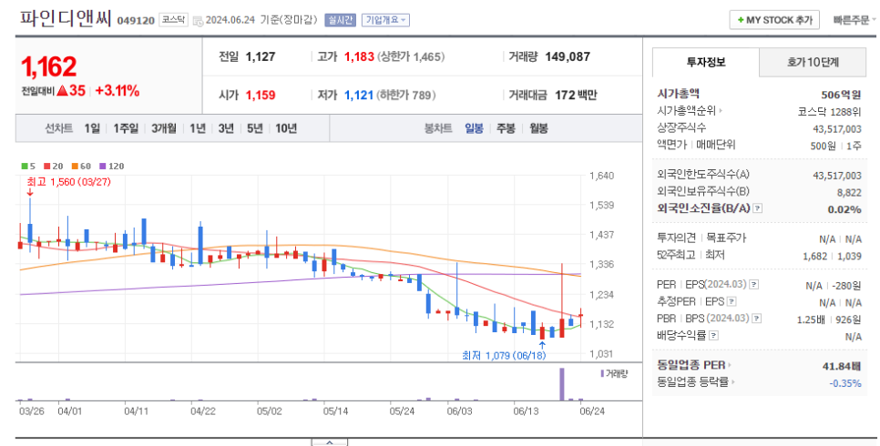Collapse panel with bottom up-arrow handle
Viewport: 880px width, 446px height.
[x=330, y=442]
